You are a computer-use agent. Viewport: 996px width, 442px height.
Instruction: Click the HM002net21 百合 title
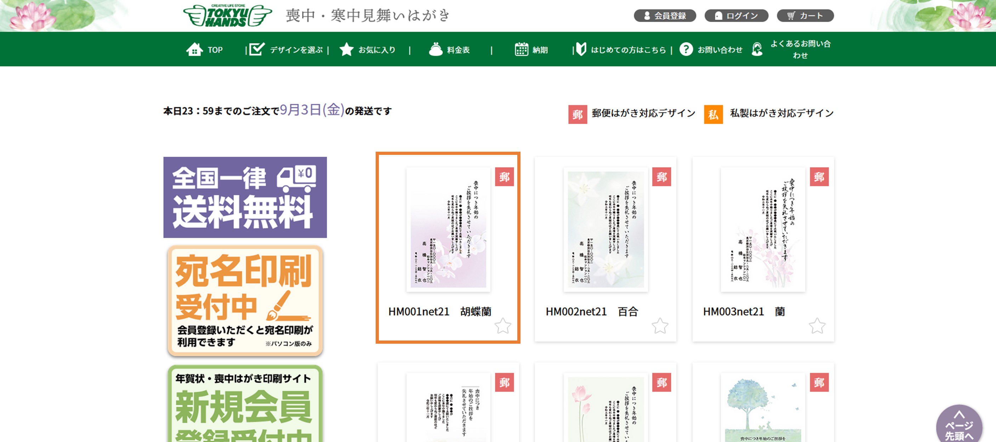pos(592,312)
